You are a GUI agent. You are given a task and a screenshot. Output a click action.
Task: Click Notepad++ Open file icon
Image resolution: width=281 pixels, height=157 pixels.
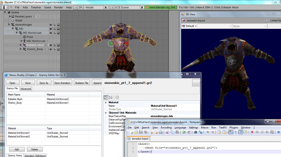tap(136, 132)
